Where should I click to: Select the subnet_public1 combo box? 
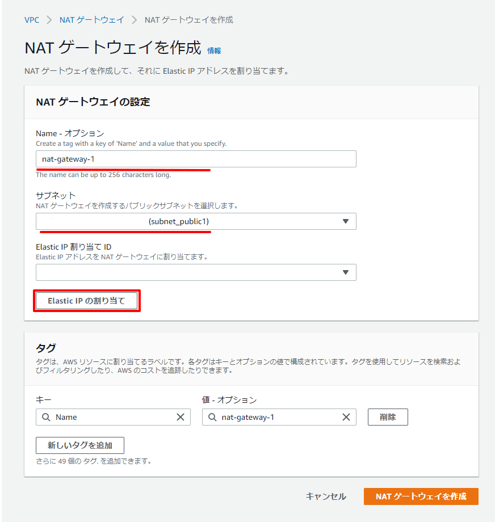coord(196,221)
